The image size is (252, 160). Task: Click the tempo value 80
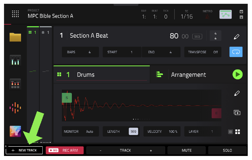point(174,36)
